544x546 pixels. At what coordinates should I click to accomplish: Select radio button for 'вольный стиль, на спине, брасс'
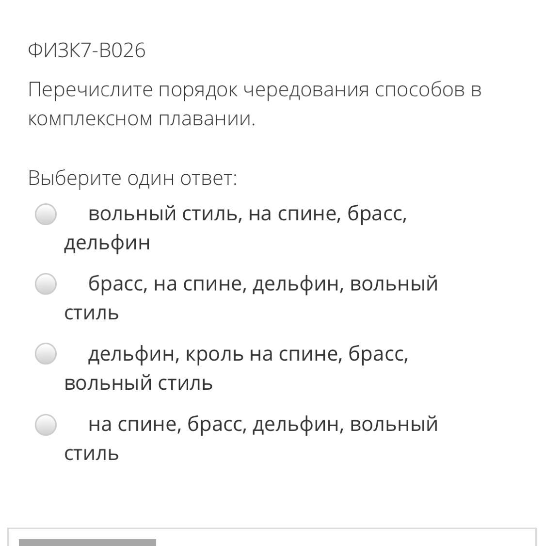point(46,214)
